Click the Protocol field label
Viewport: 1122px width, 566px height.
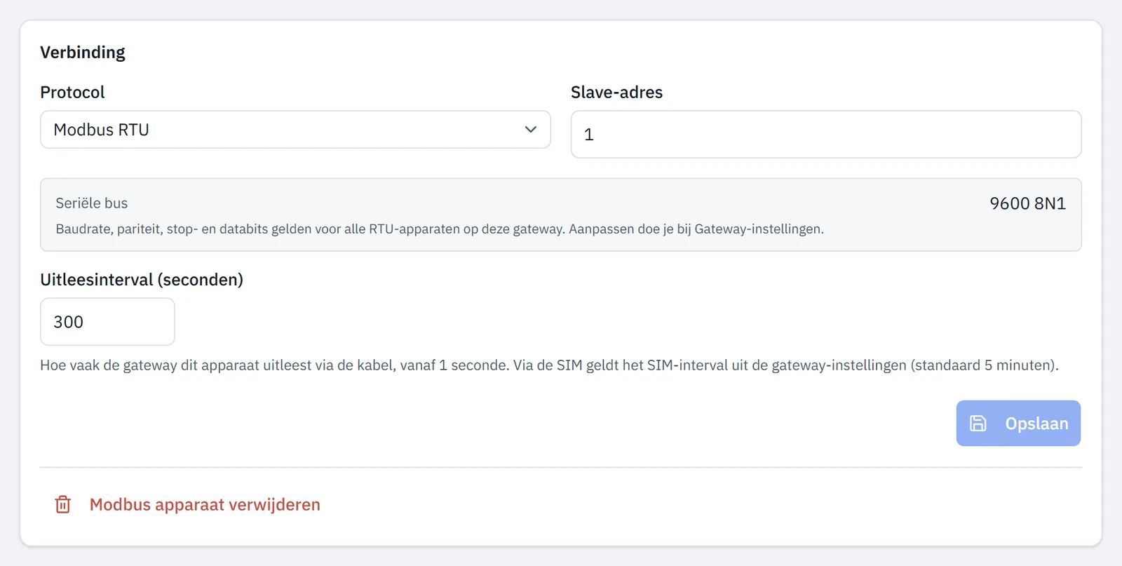click(x=72, y=92)
